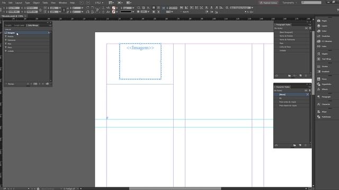Image resolution: width=339 pixels, height=190 pixels.
Task: Select the <<Imagem>> placeholder frame on page
Action: [140, 61]
